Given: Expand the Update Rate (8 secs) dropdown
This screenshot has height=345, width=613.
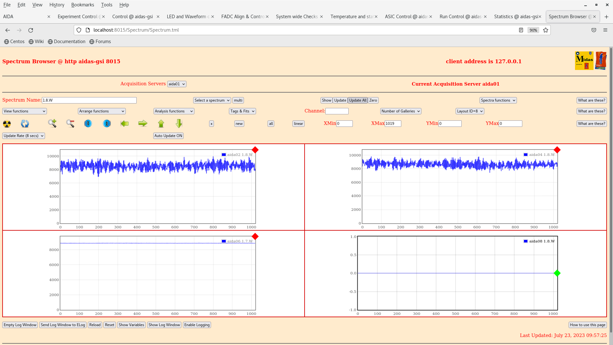Looking at the screenshot, I should click(24, 136).
